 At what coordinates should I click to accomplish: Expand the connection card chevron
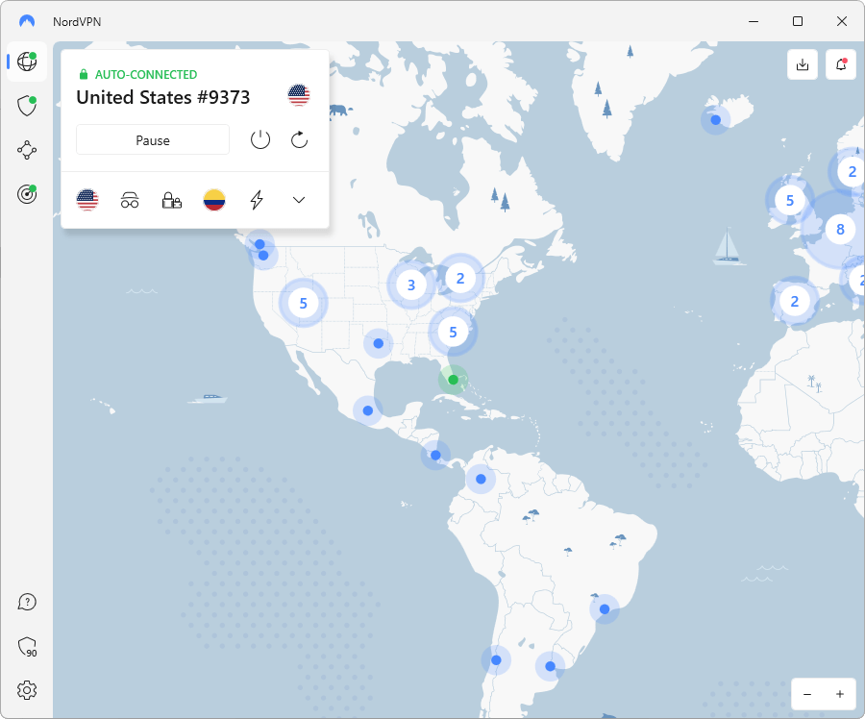point(299,200)
